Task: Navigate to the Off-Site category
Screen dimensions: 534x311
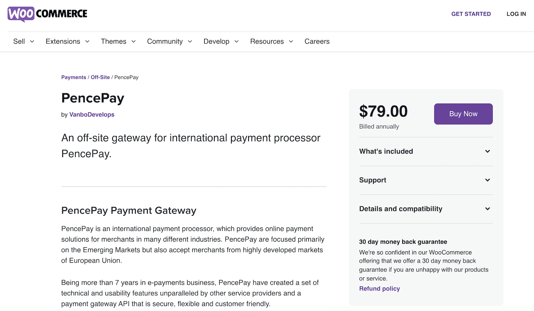Action: click(x=100, y=77)
